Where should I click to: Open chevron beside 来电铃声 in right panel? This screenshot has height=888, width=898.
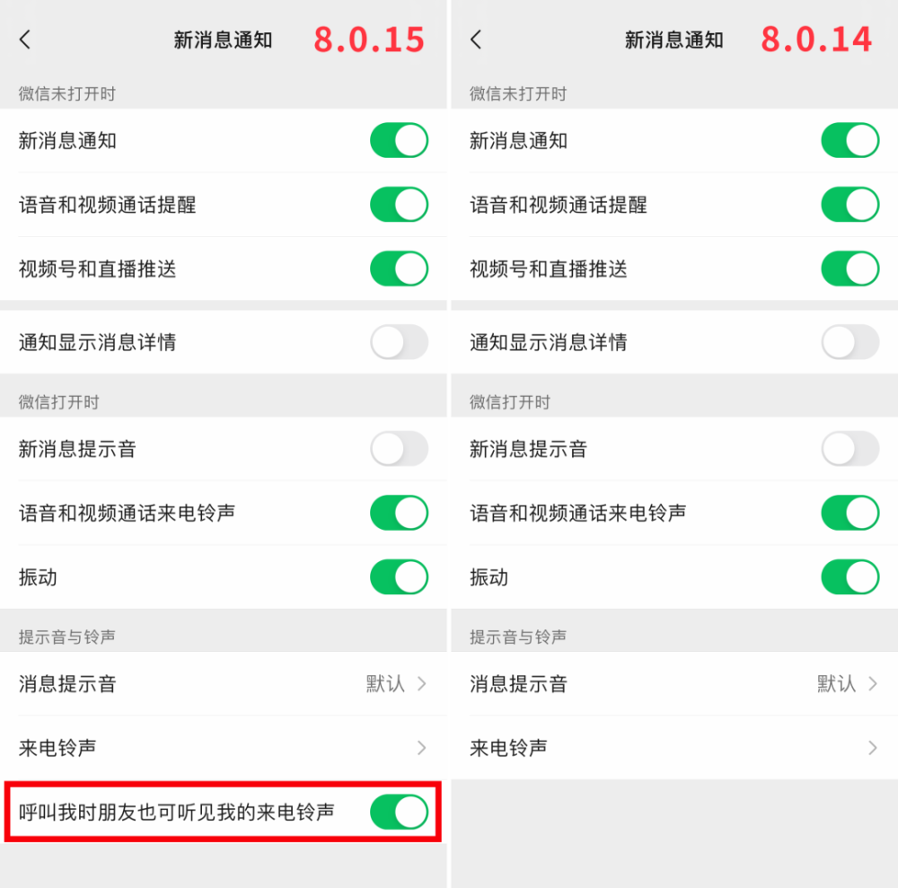coord(873,748)
